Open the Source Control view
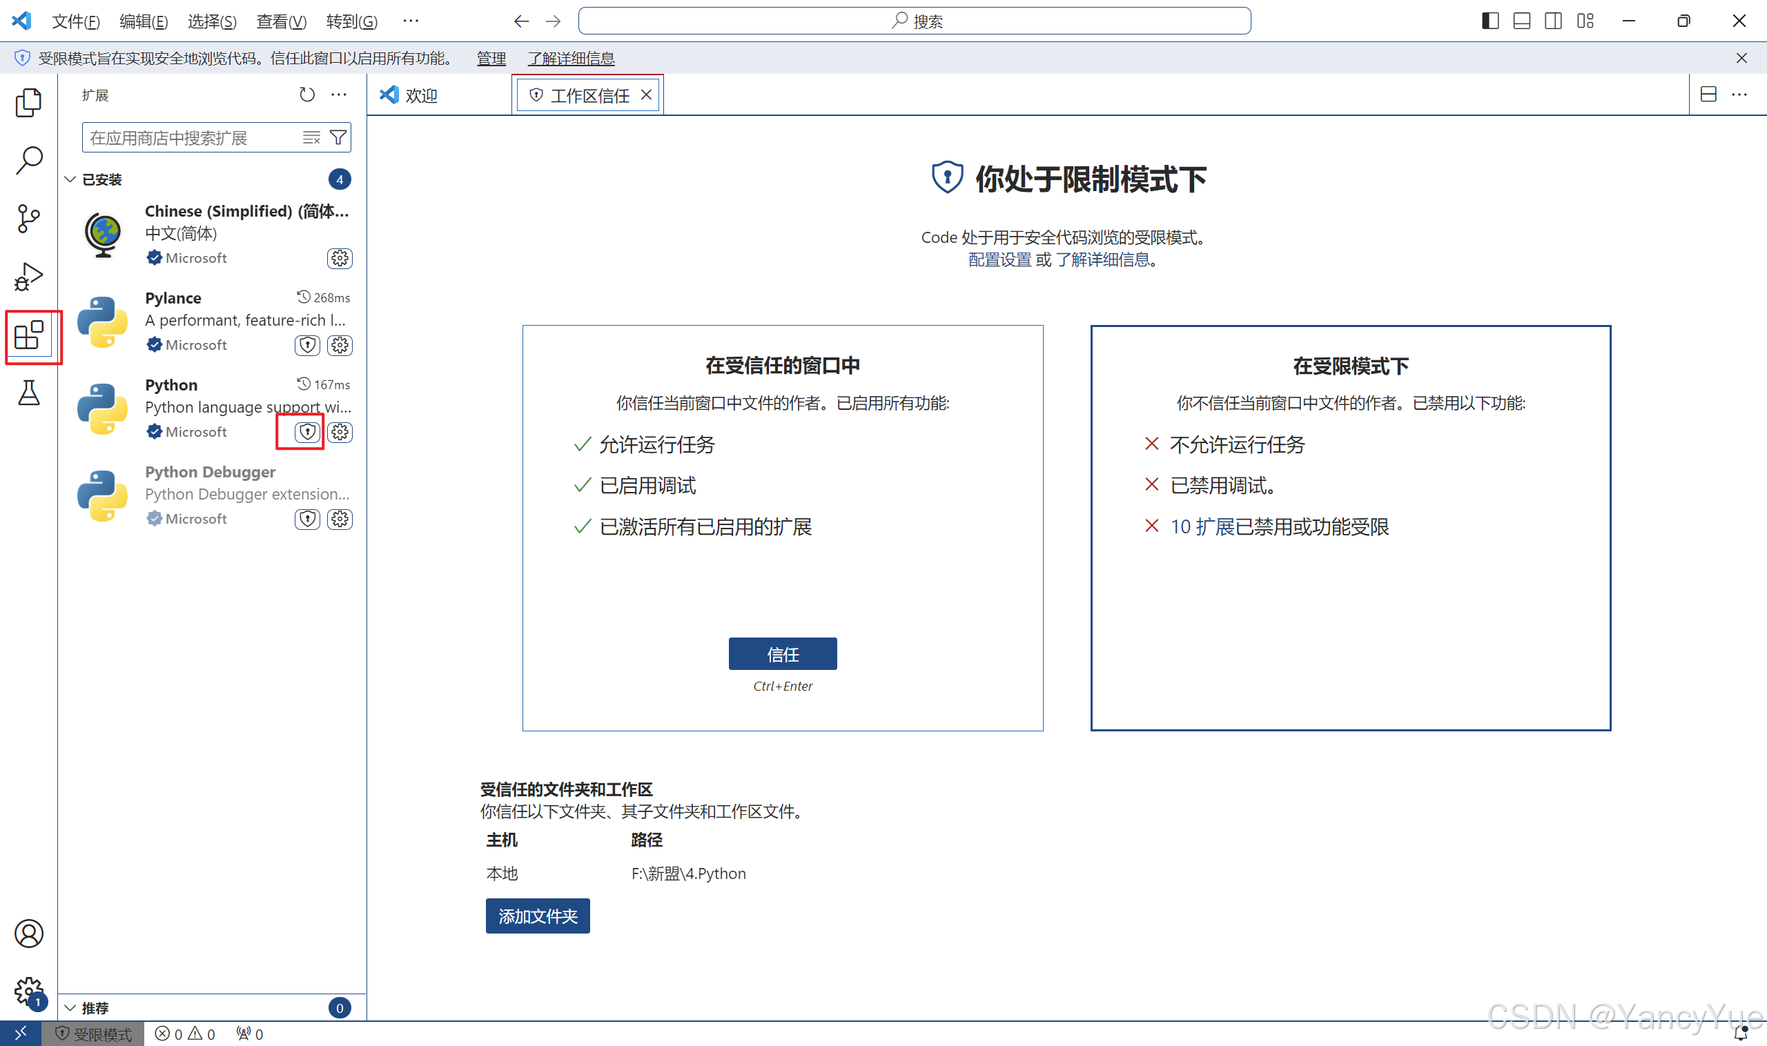 (28, 219)
